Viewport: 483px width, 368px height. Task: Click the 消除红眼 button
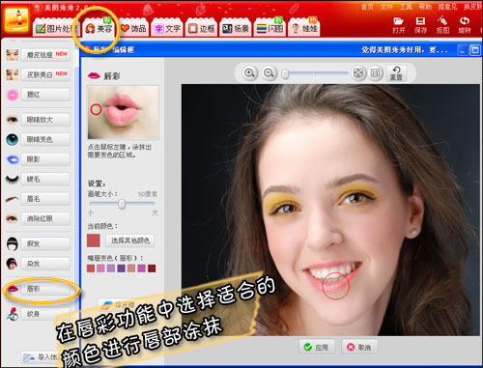45,218
